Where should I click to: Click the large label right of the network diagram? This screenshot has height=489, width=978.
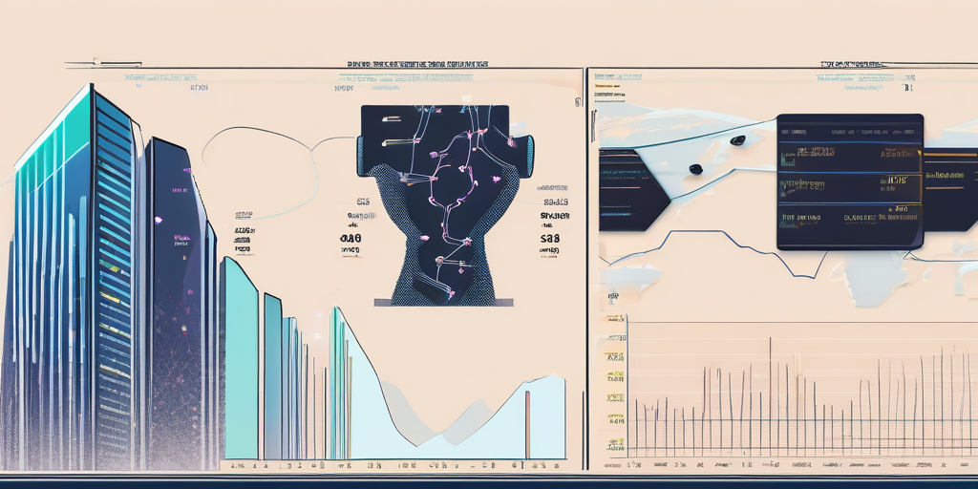pyautogui.click(x=550, y=239)
